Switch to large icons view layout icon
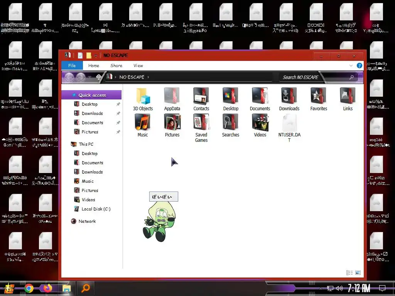This screenshot has width=395, height=296. [x=358, y=272]
